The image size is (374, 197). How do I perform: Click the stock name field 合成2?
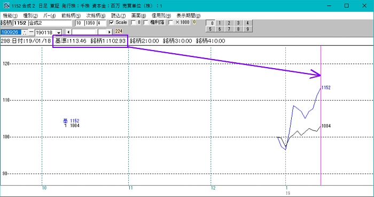point(50,23)
